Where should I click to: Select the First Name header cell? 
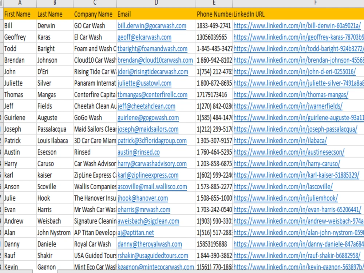coord(20,14)
